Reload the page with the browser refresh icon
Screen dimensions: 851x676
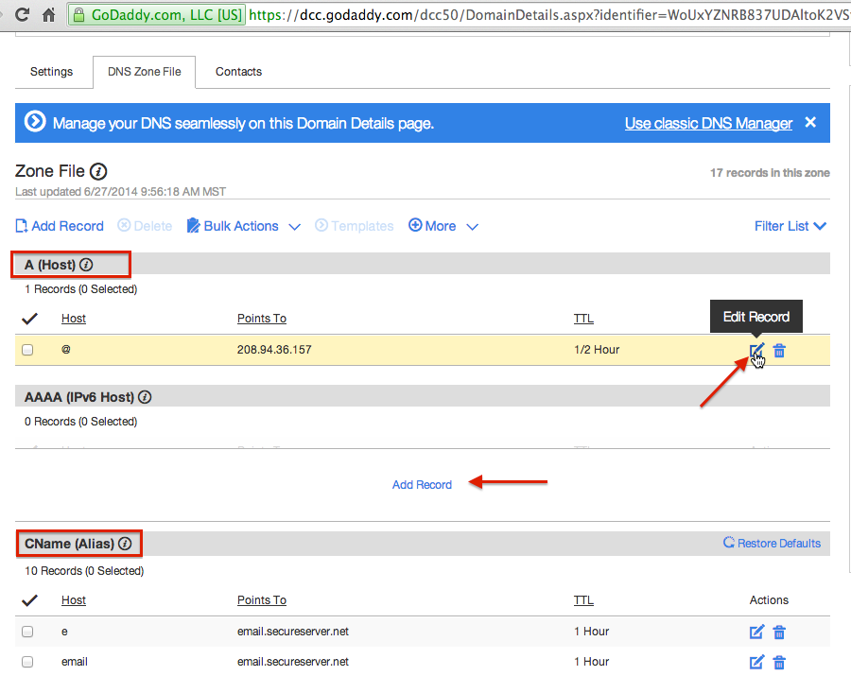(x=23, y=14)
